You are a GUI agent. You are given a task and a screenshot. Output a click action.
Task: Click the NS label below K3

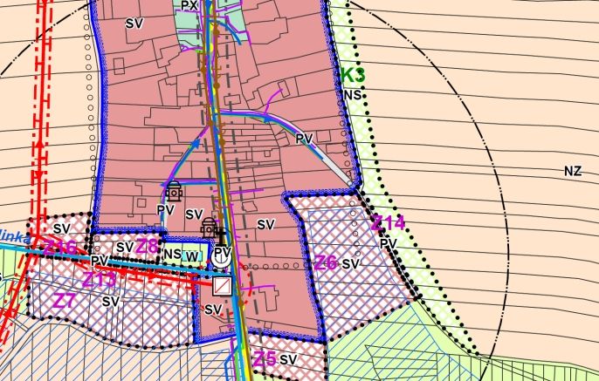tap(352, 95)
